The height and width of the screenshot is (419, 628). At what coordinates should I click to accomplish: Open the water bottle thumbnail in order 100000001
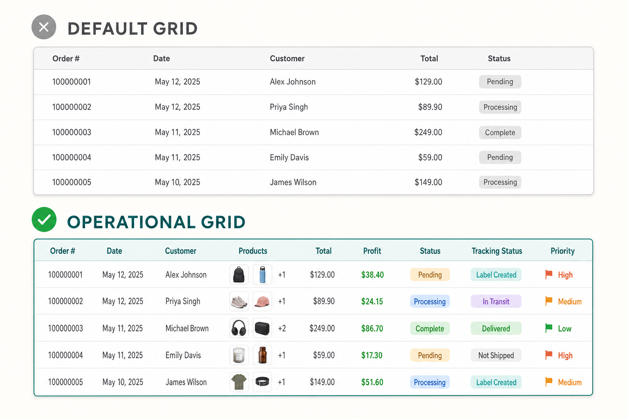click(262, 275)
